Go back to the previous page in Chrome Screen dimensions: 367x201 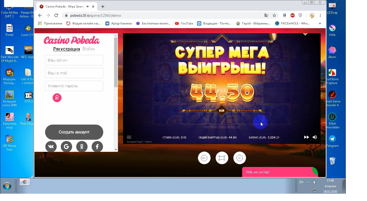[40, 15]
